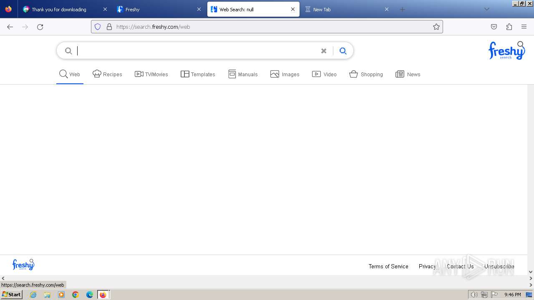Click the horizontal scrollbar right arrow
Viewport: 534px width, 300px height.
click(x=531, y=278)
